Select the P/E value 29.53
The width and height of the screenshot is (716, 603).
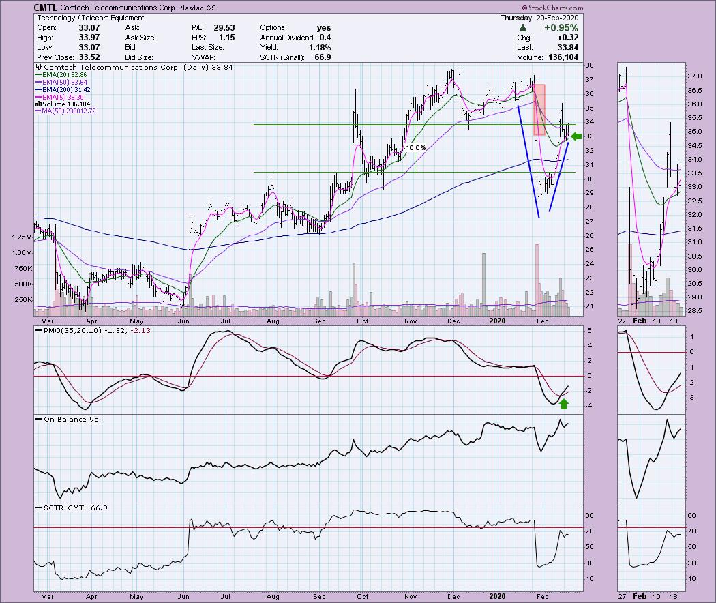pos(224,28)
